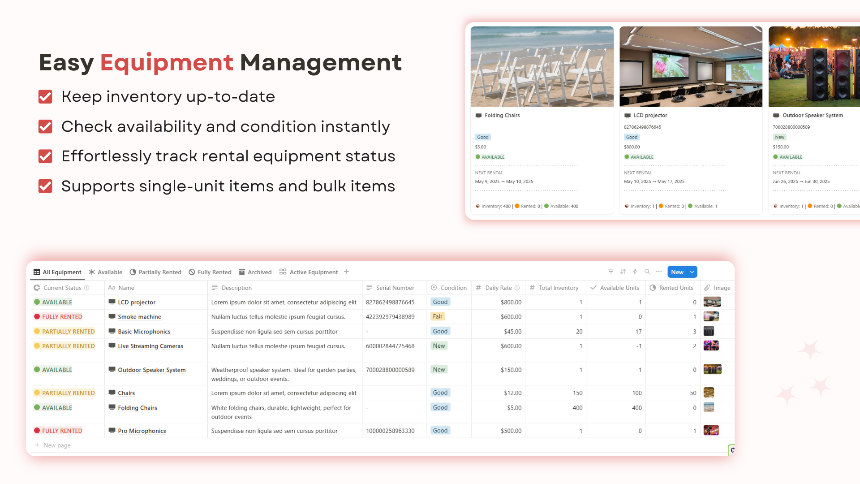Viewport: 860px width, 484px height.
Task: Open the Folding Chairs table row link
Action: coord(137,408)
